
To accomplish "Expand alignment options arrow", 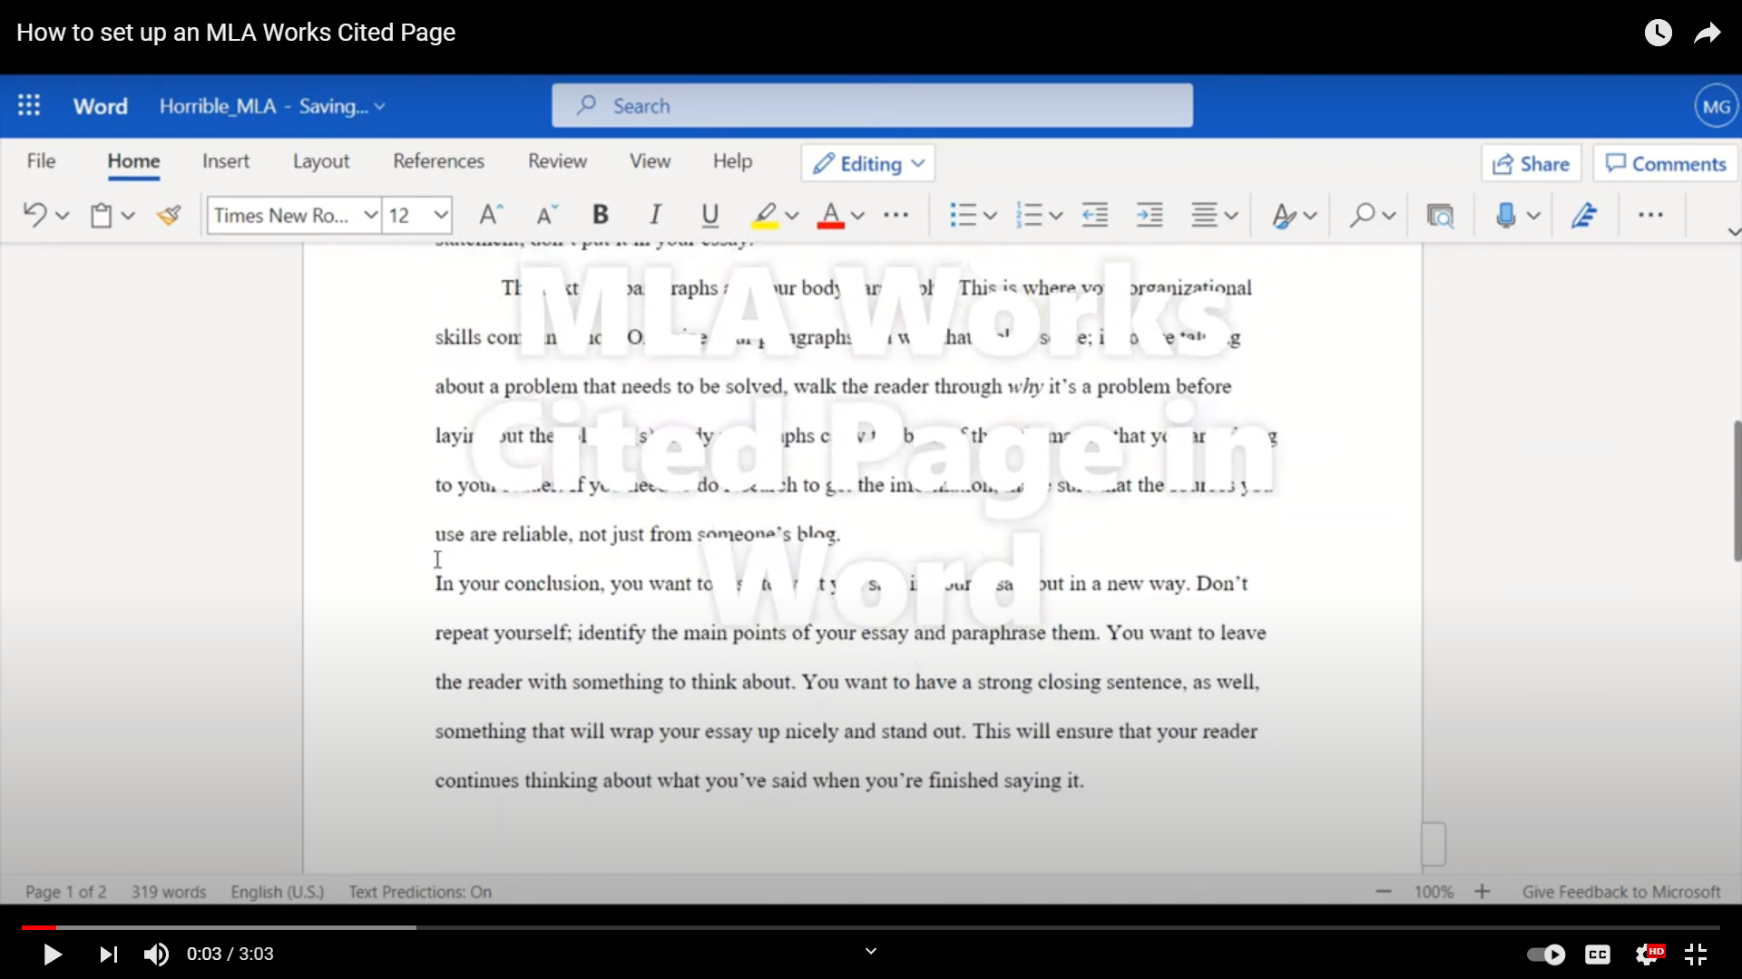I will [1231, 216].
